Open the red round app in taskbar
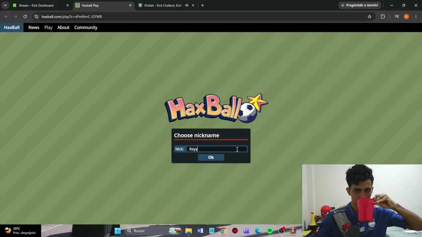The height and width of the screenshot is (237, 422). 235,231
